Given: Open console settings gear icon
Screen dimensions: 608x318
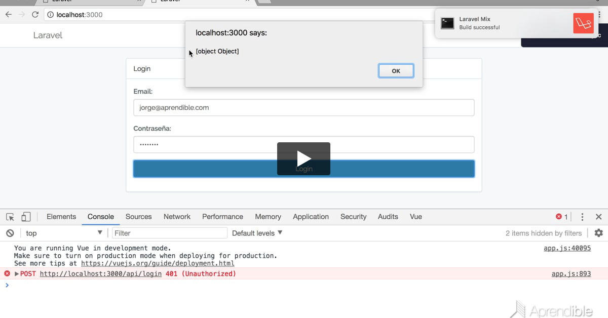Looking at the screenshot, I should point(598,233).
